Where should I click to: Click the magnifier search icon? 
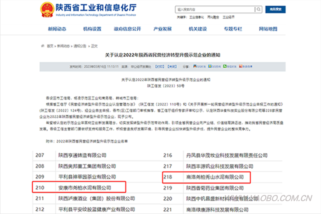[x=259, y=10]
